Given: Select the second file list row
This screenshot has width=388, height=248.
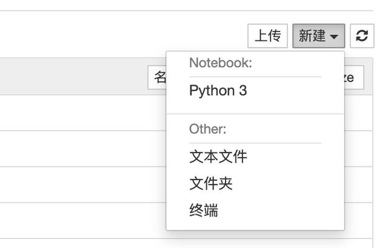Looking at the screenshot, I should point(83,149).
